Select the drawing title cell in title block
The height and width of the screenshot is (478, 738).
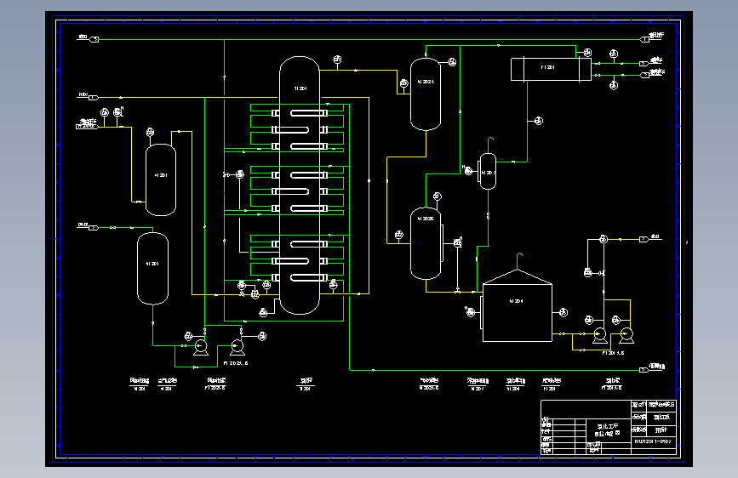[608, 430]
